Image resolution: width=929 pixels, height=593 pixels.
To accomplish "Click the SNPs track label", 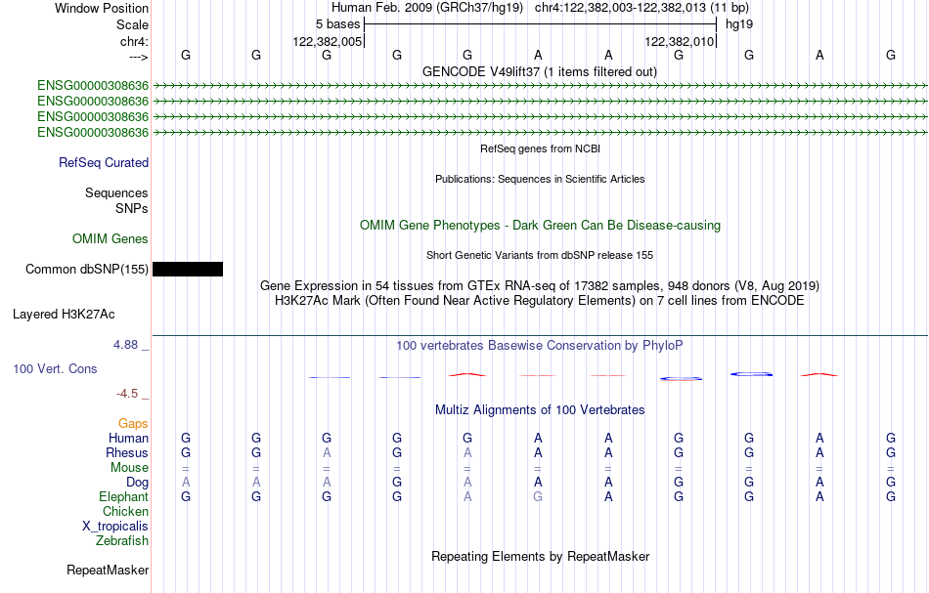I will (x=132, y=208).
